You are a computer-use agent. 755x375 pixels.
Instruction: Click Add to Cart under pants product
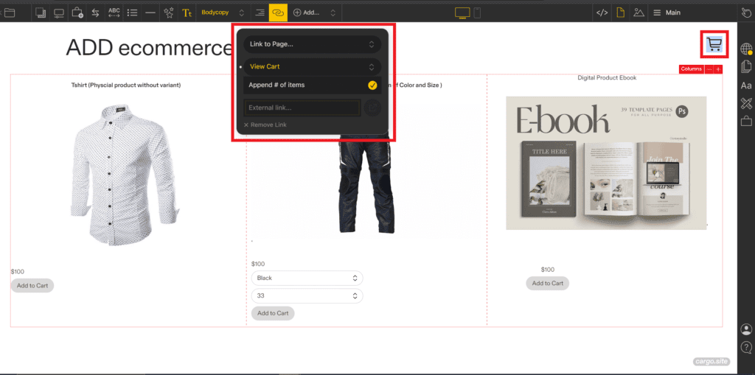pos(273,313)
